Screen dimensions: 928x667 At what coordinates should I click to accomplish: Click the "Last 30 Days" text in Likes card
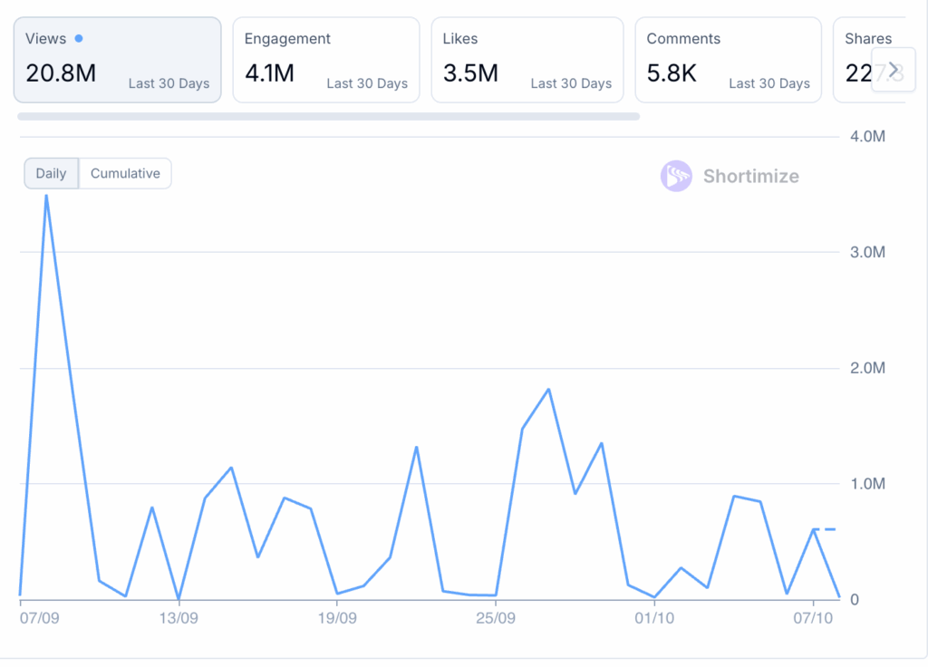click(x=571, y=83)
